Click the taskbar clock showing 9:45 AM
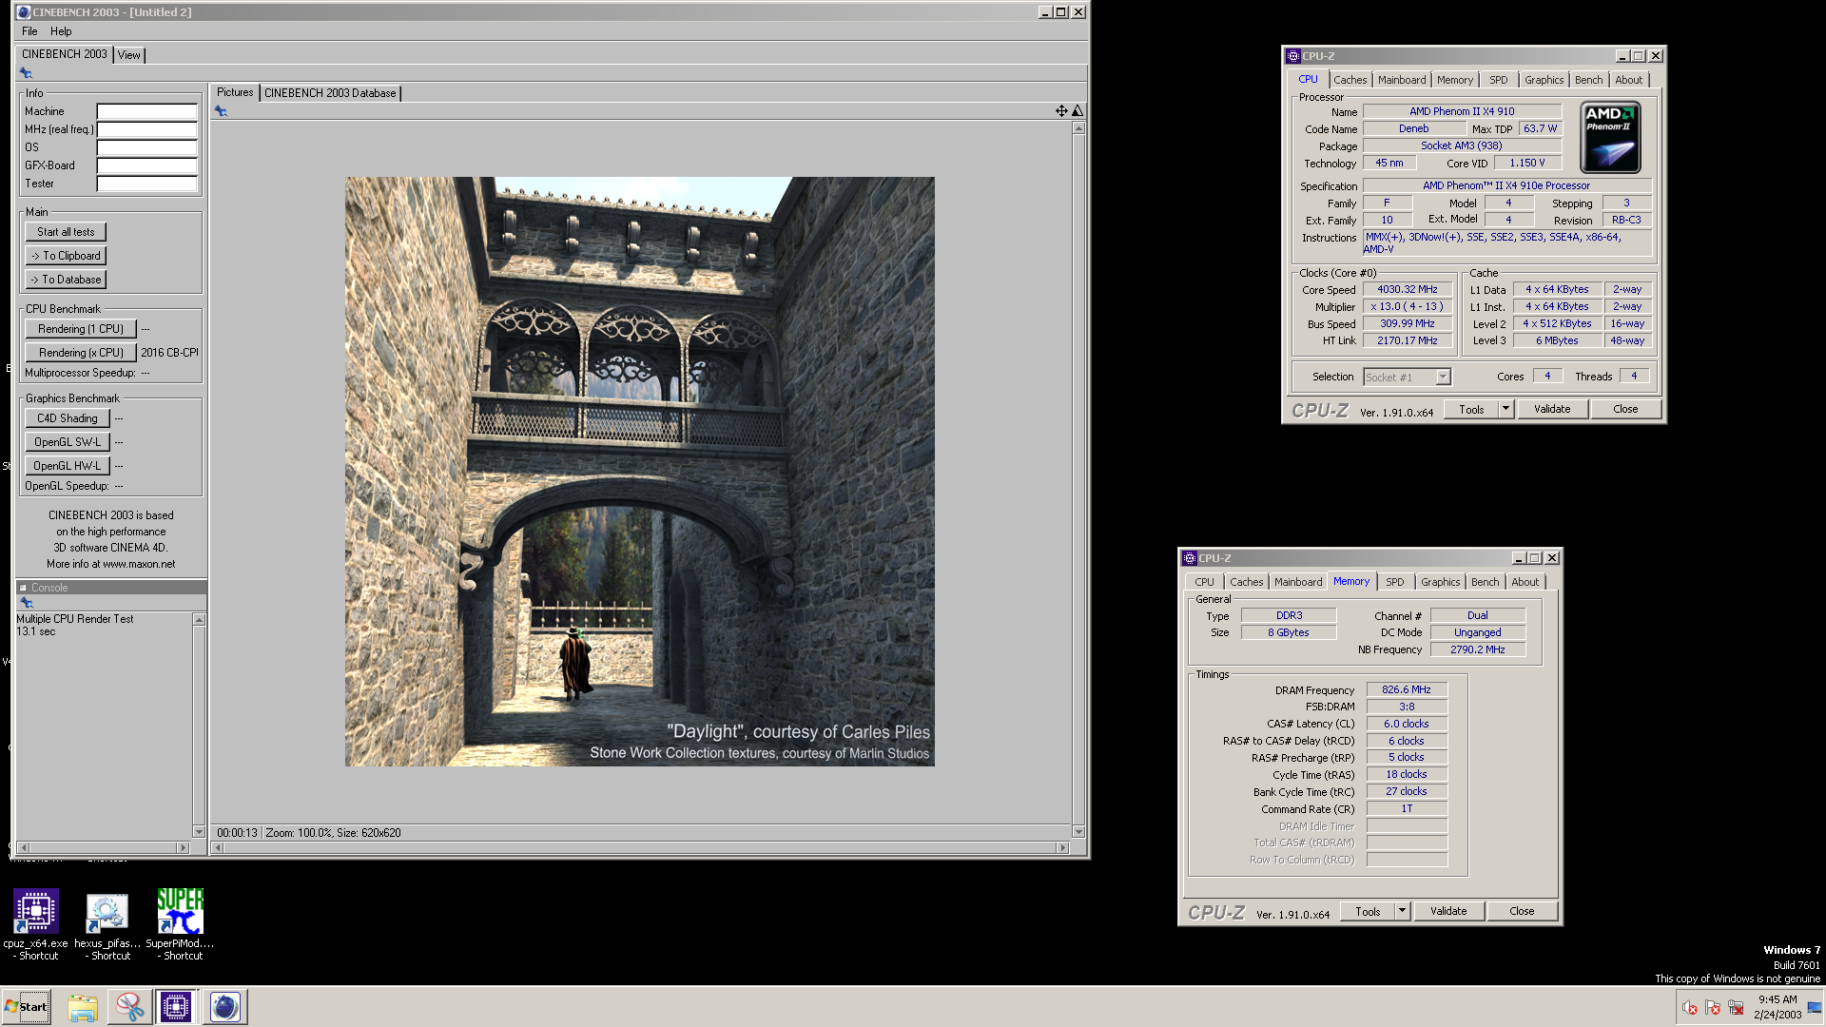Image resolution: width=1826 pixels, height=1027 pixels. [x=1777, y=1007]
